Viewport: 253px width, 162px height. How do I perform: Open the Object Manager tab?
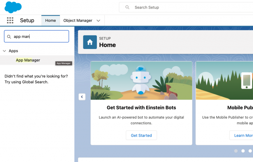pyautogui.click(x=78, y=20)
